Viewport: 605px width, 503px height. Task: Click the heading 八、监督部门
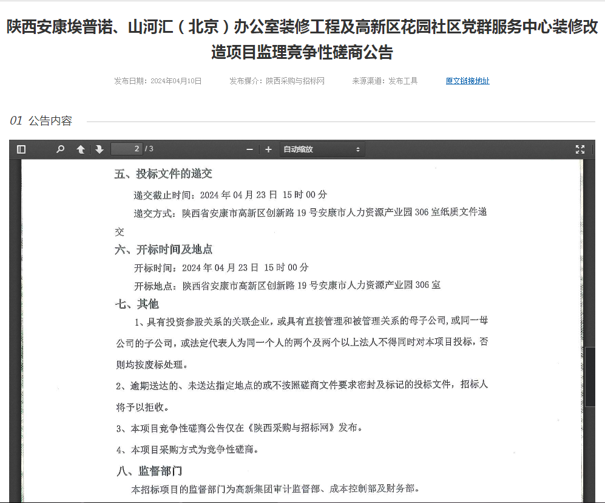[149, 471]
